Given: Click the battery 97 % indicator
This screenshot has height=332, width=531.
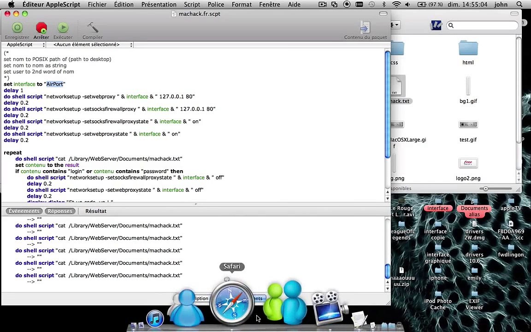Looking at the screenshot, I should pyautogui.click(x=430, y=5).
